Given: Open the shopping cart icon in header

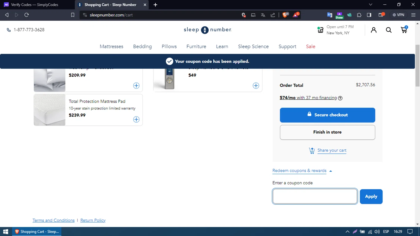Looking at the screenshot, I should 404,30.
